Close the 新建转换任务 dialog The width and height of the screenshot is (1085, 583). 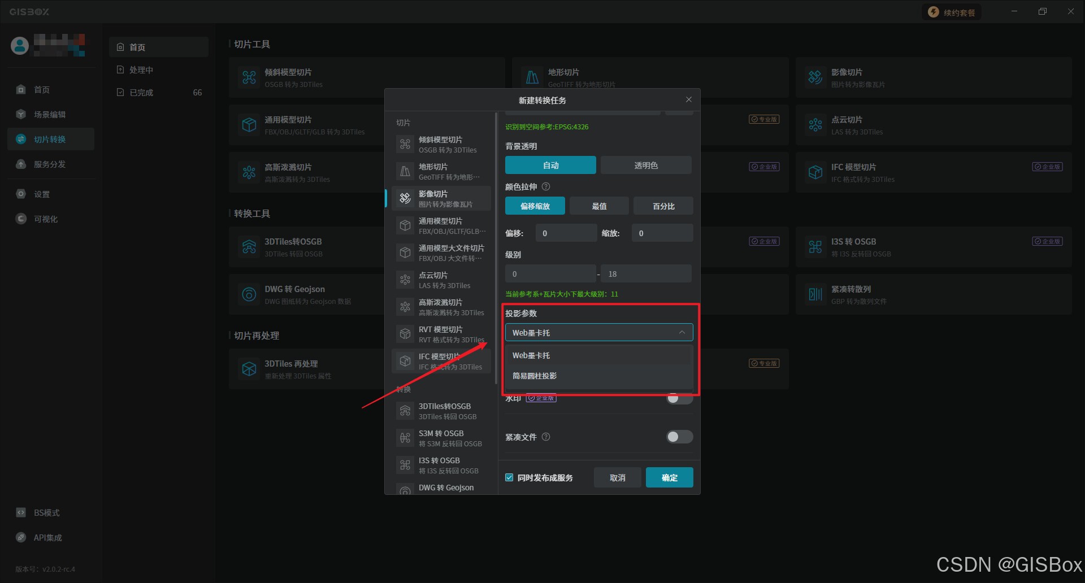click(688, 99)
